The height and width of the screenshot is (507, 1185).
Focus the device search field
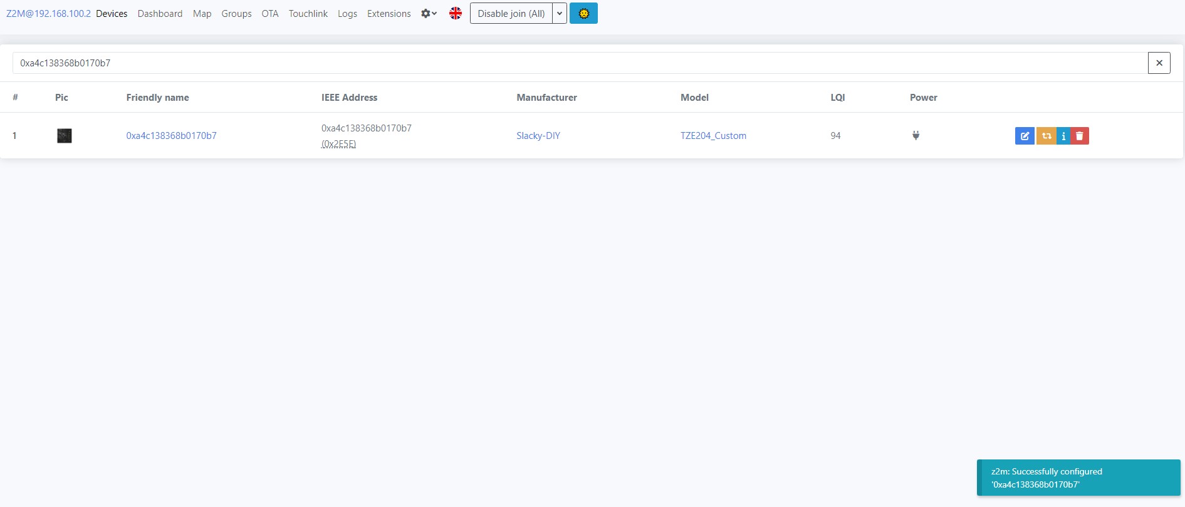(580, 63)
